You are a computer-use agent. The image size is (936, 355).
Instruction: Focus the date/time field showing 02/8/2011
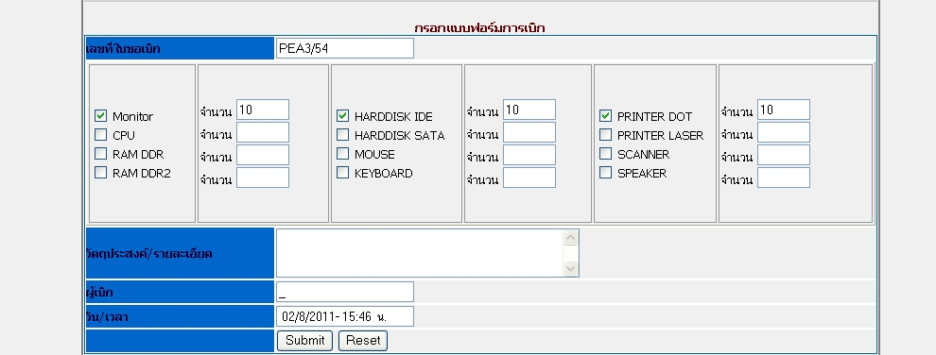[x=345, y=316]
